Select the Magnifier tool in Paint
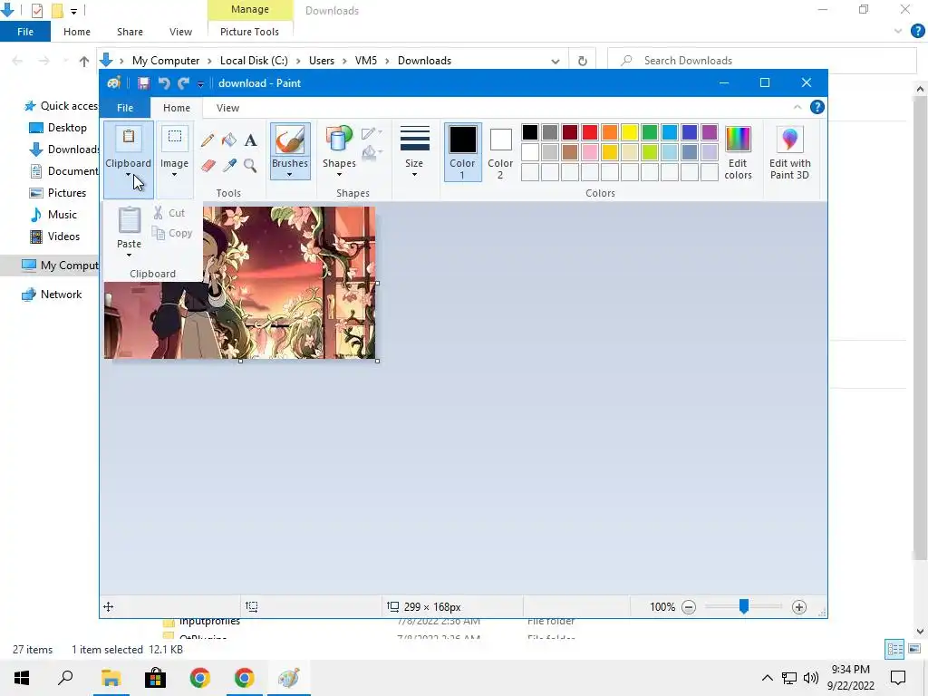This screenshot has width=928, height=696. pyautogui.click(x=250, y=165)
